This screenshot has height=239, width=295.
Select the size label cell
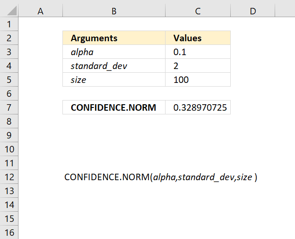point(114,80)
